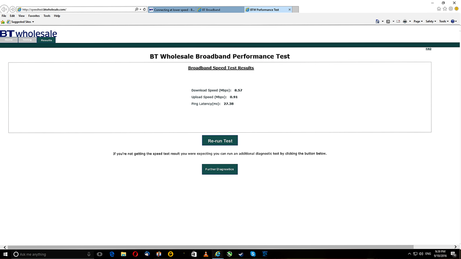Viewport: 461px width, 259px height.
Task: Open the FAQ link
Action: coord(428,49)
